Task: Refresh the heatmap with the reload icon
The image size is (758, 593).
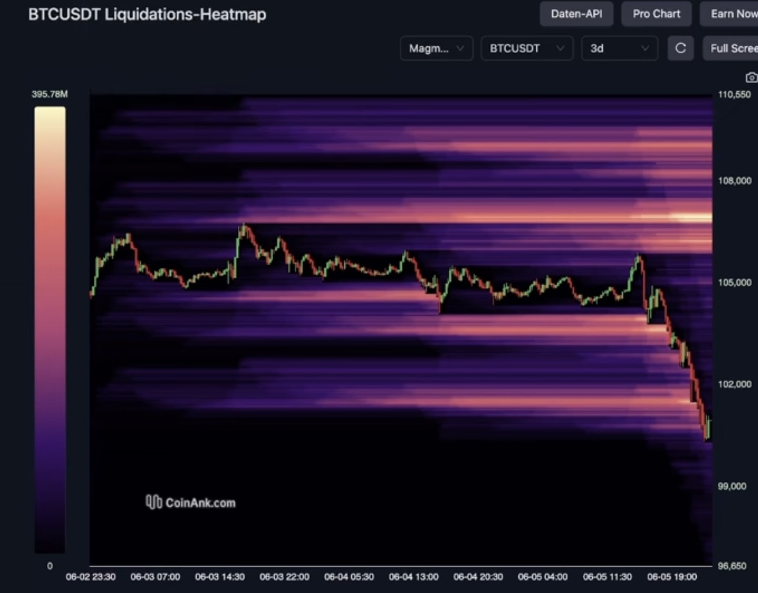Action: tap(681, 48)
